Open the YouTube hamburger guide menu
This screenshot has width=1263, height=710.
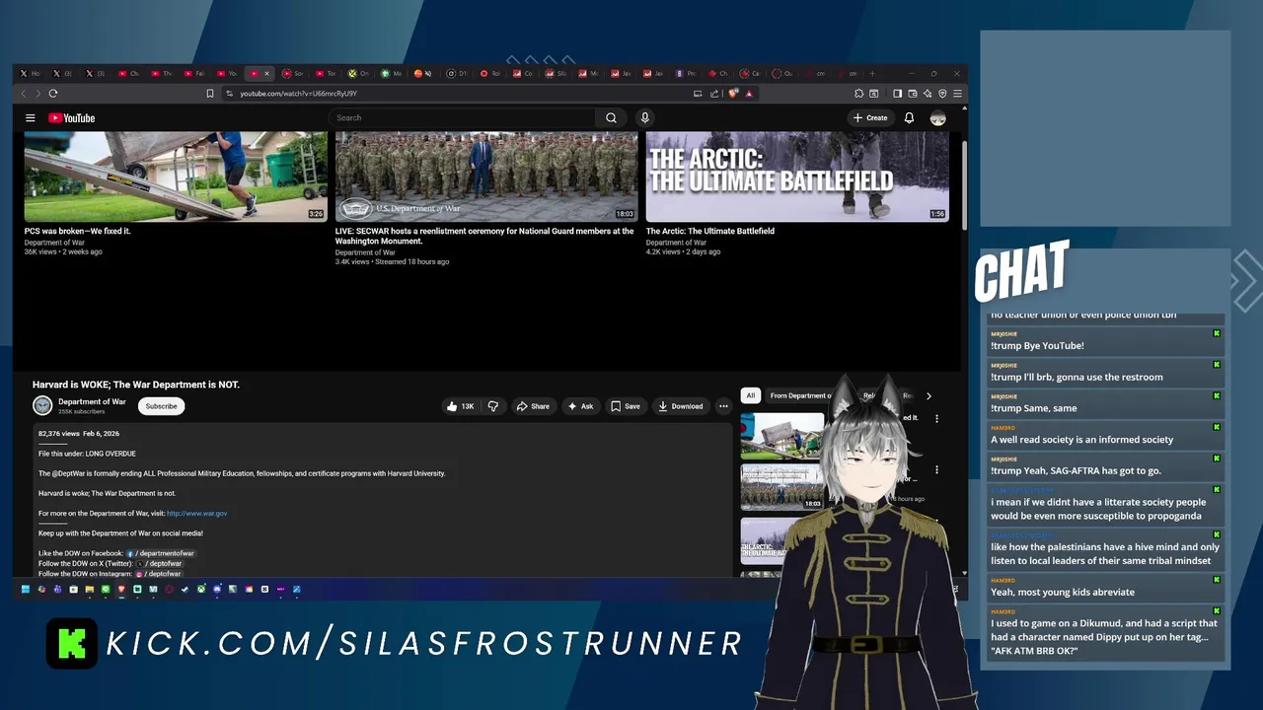click(31, 117)
